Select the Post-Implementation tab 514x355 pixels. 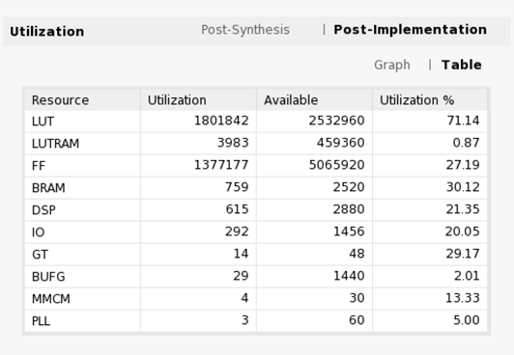click(x=410, y=30)
